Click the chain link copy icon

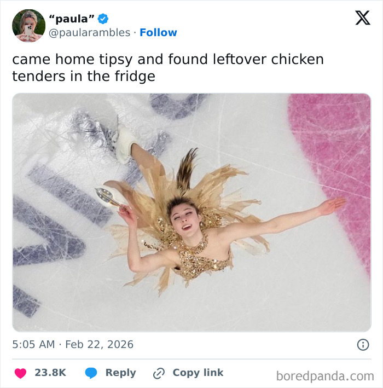[x=159, y=373]
